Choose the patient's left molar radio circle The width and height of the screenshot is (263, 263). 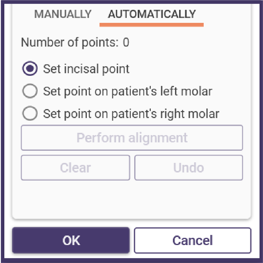click(30, 91)
